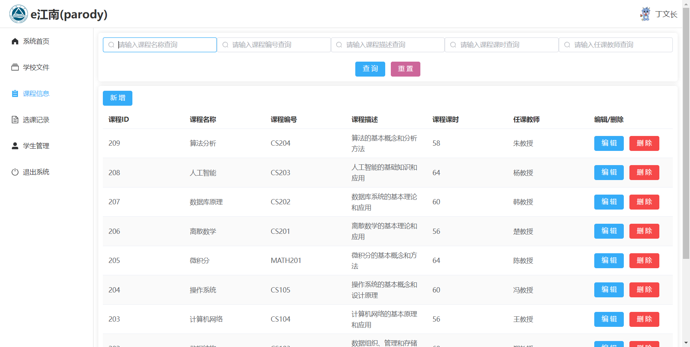Screen dimensions: 690x347
Task: Focus the 请输入课程描述查询 input
Action: [x=388, y=45]
